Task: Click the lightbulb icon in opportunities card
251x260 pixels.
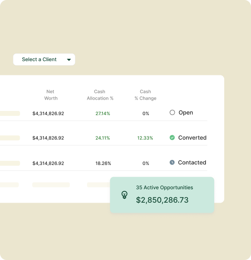Action: [x=124, y=195]
